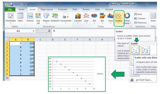Click the Undo icon
This screenshot has height=94, width=160.
pyautogui.click(x=16, y=4)
